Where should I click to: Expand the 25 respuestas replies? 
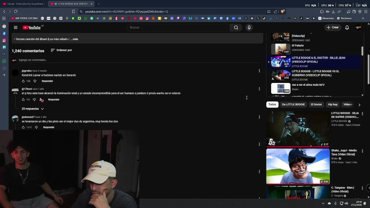(x=33, y=109)
